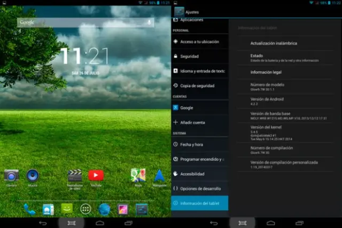Open the Camera app on home screen
Viewport: 342px width, 228px height.
(x=12, y=175)
